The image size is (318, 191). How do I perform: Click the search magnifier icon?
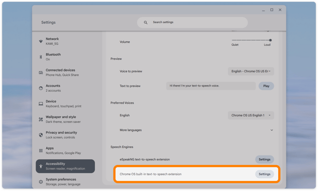pos(146,22)
